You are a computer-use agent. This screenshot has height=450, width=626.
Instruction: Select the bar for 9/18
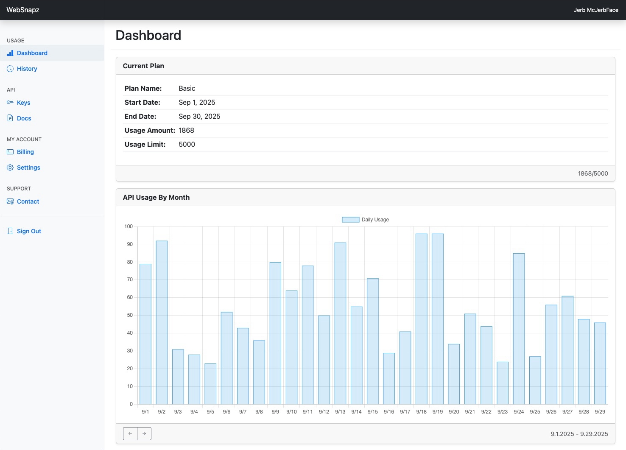[x=421, y=318]
